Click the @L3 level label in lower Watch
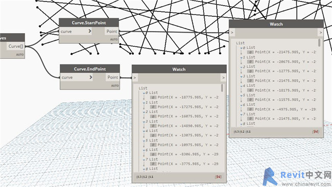 click(x=139, y=177)
